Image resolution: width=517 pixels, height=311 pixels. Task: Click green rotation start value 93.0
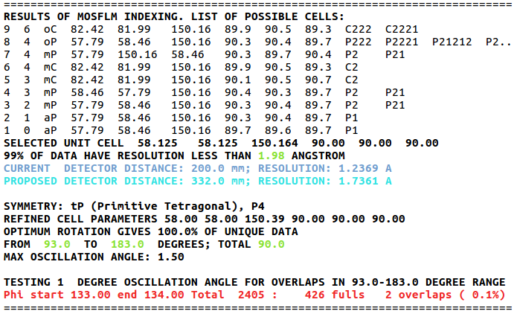(x=57, y=244)
